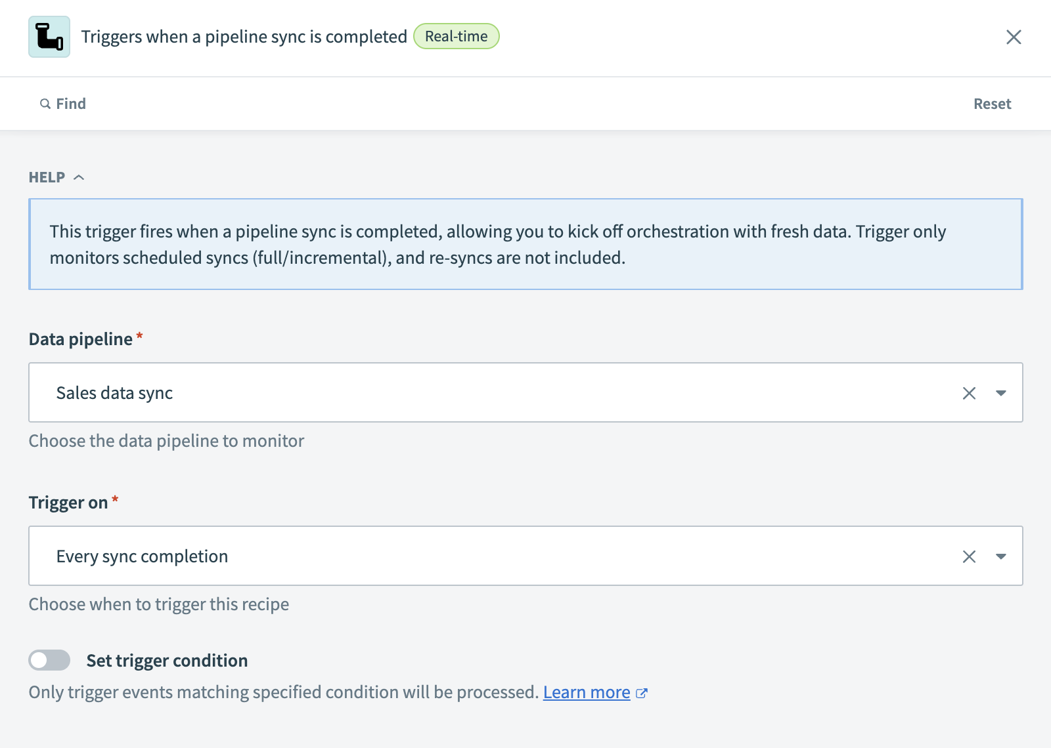Screen dimensions: 1051x748
Task: Click the pipeline trigger app icon
Action: (49, 37)
